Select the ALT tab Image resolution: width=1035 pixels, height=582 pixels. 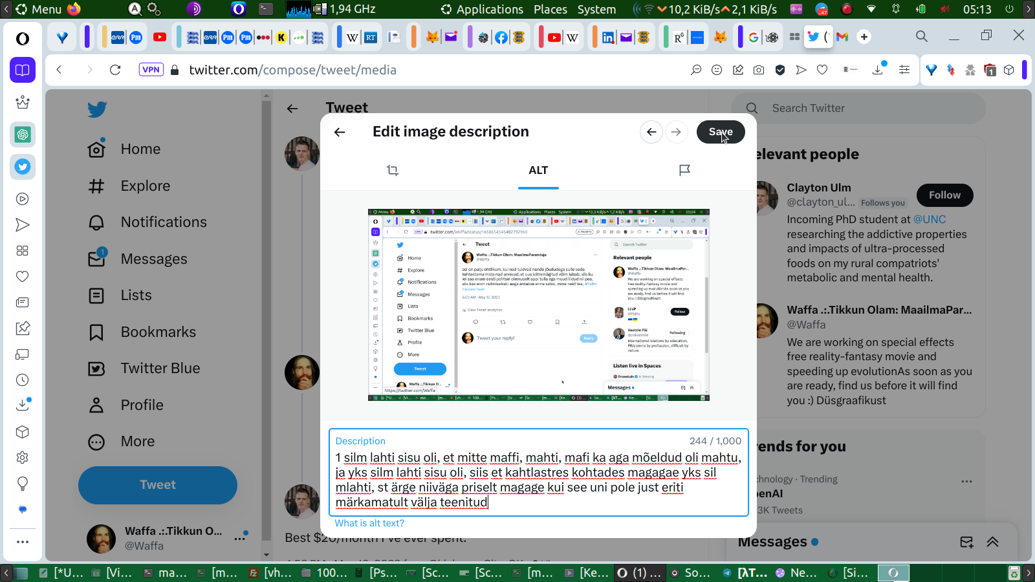tap(538, 170)
